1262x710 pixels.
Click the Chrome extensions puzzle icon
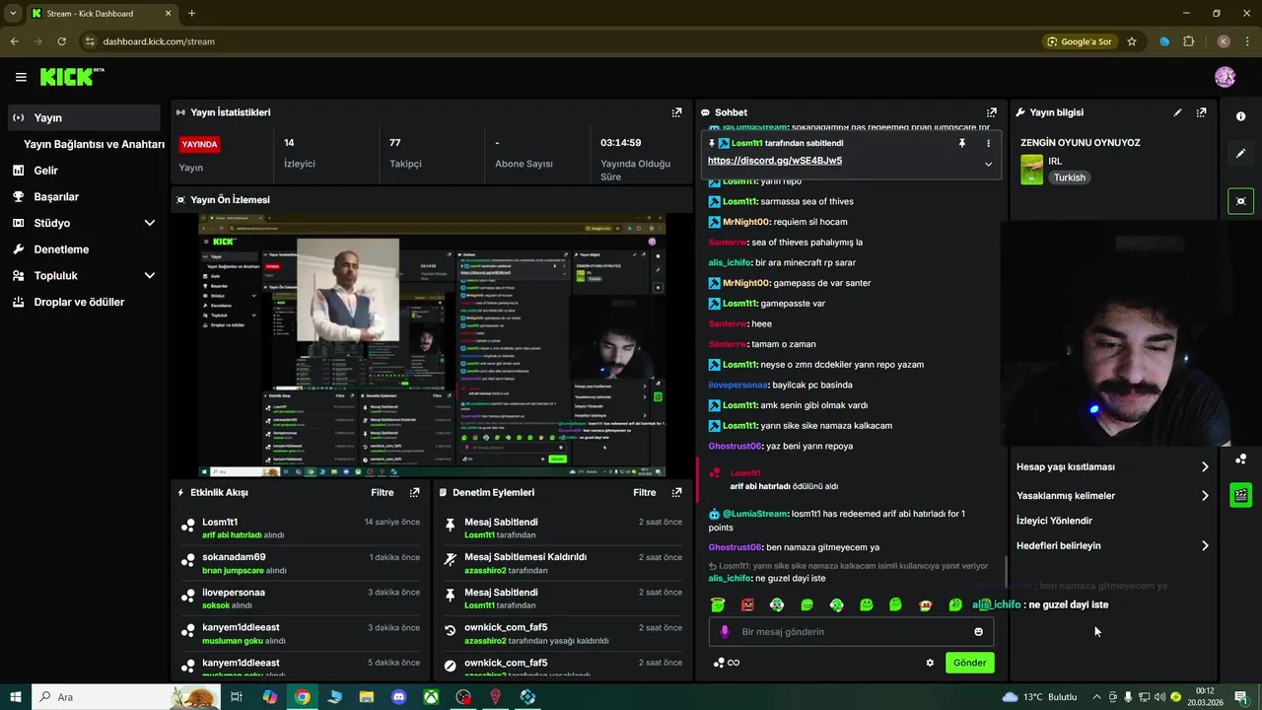tap(1188, 41)
